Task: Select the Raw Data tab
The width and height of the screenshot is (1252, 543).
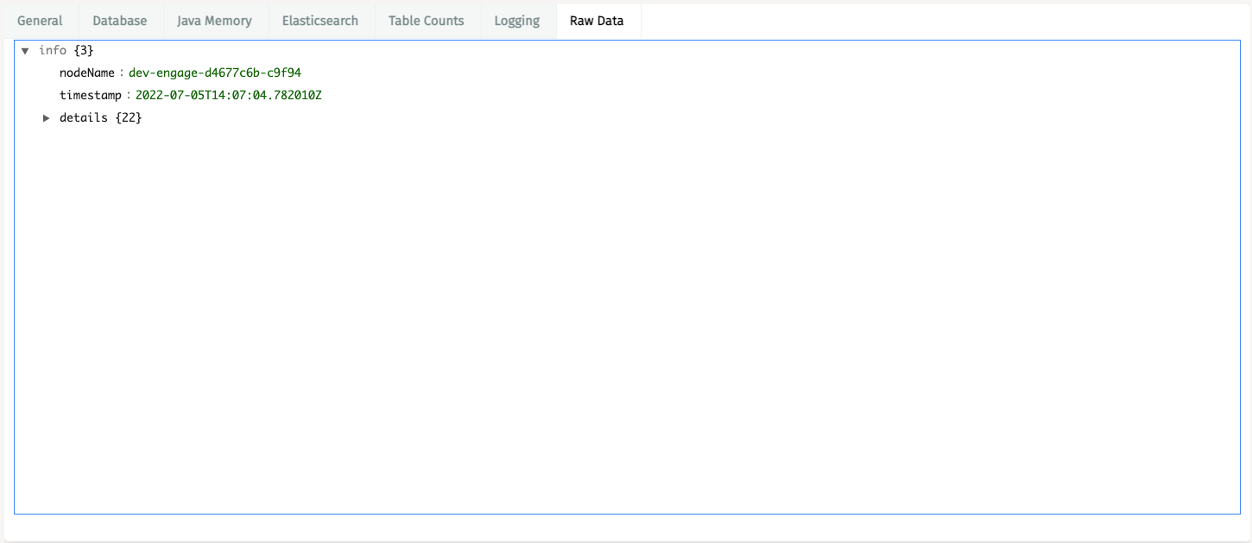Action: point(598,20)
